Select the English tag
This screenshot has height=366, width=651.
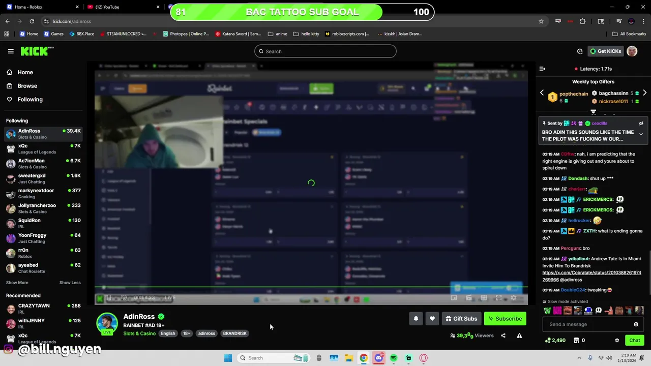coord(168,333)
